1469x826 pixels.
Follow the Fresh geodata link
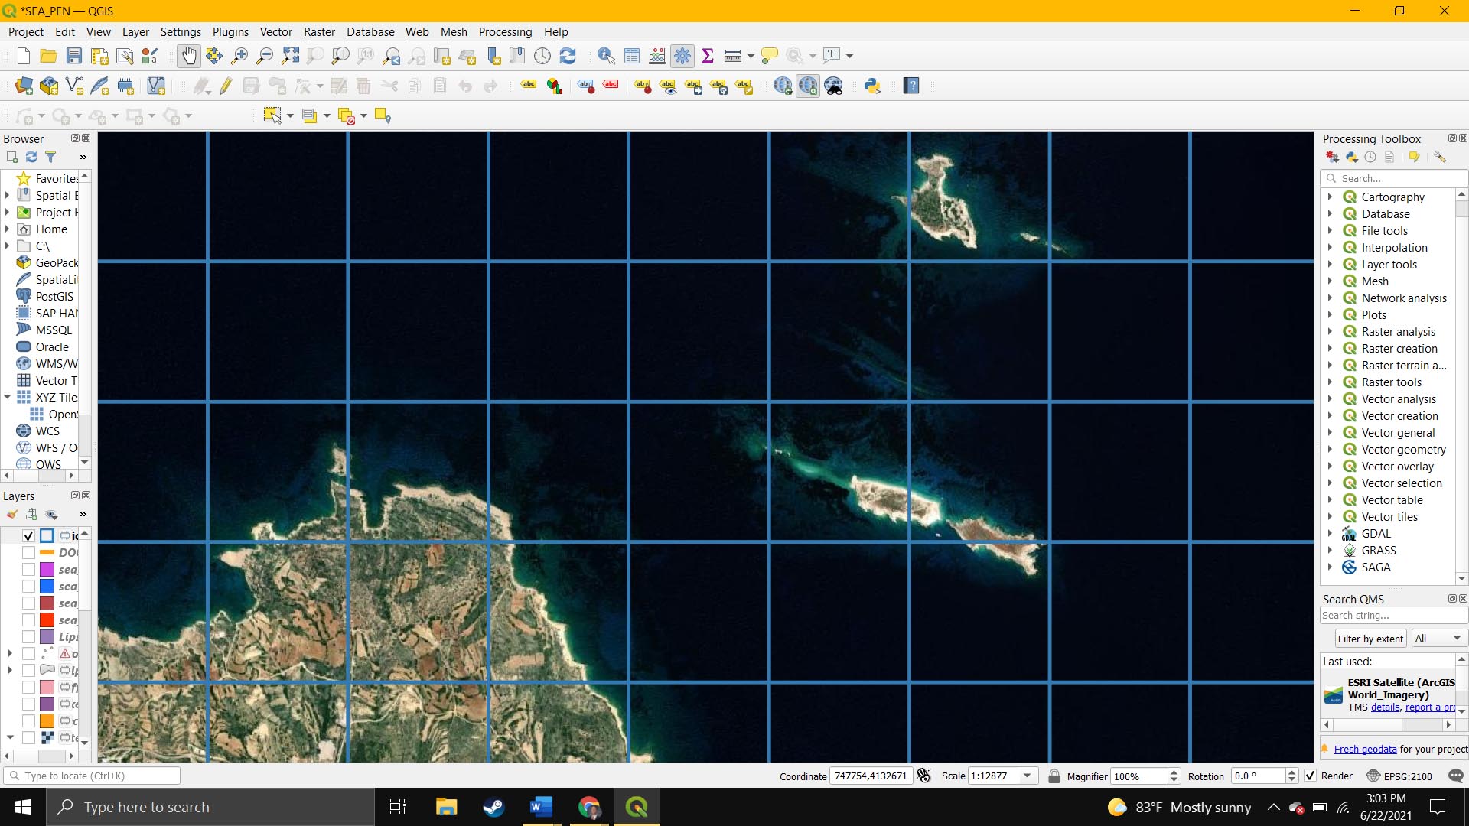tap(1365, 749)
